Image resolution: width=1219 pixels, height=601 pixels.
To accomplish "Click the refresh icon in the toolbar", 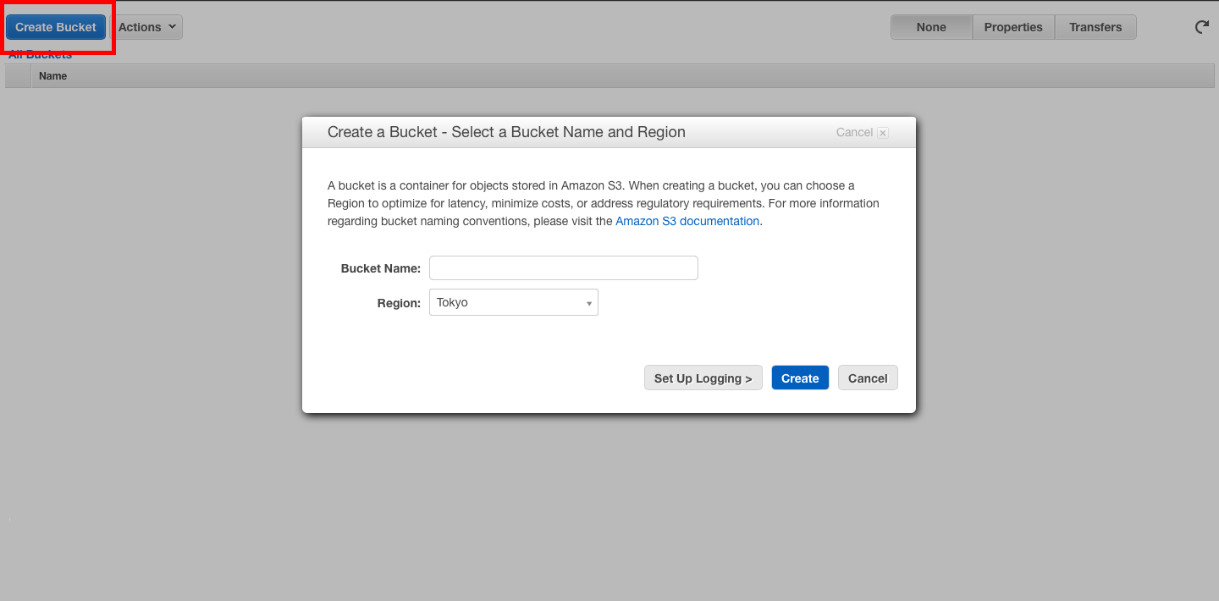I will pyautogui.click(x=1201, y=27).
